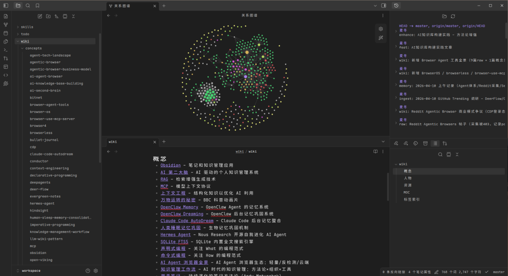
Task: Open the Claude Code AutoDream link
Action: [x=187, y=220]
